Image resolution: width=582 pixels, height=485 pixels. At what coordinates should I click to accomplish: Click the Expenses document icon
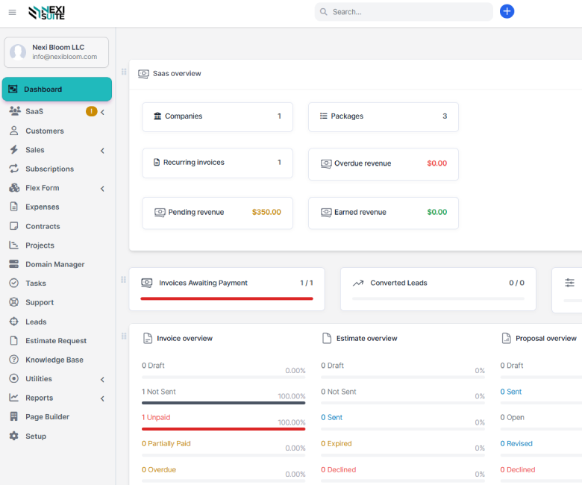13,207
